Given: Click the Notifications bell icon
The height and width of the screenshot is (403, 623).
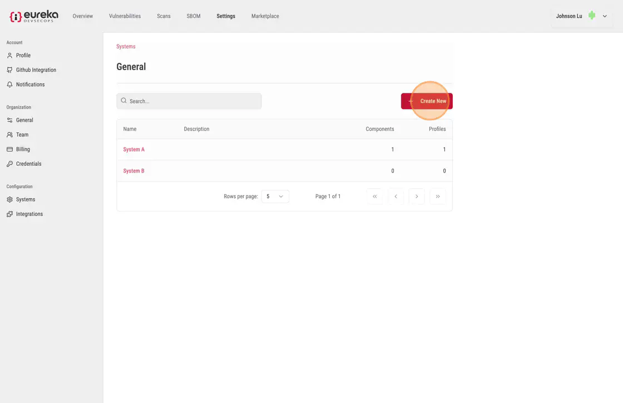Looking at the screenshot, I should tap(9, 85).
